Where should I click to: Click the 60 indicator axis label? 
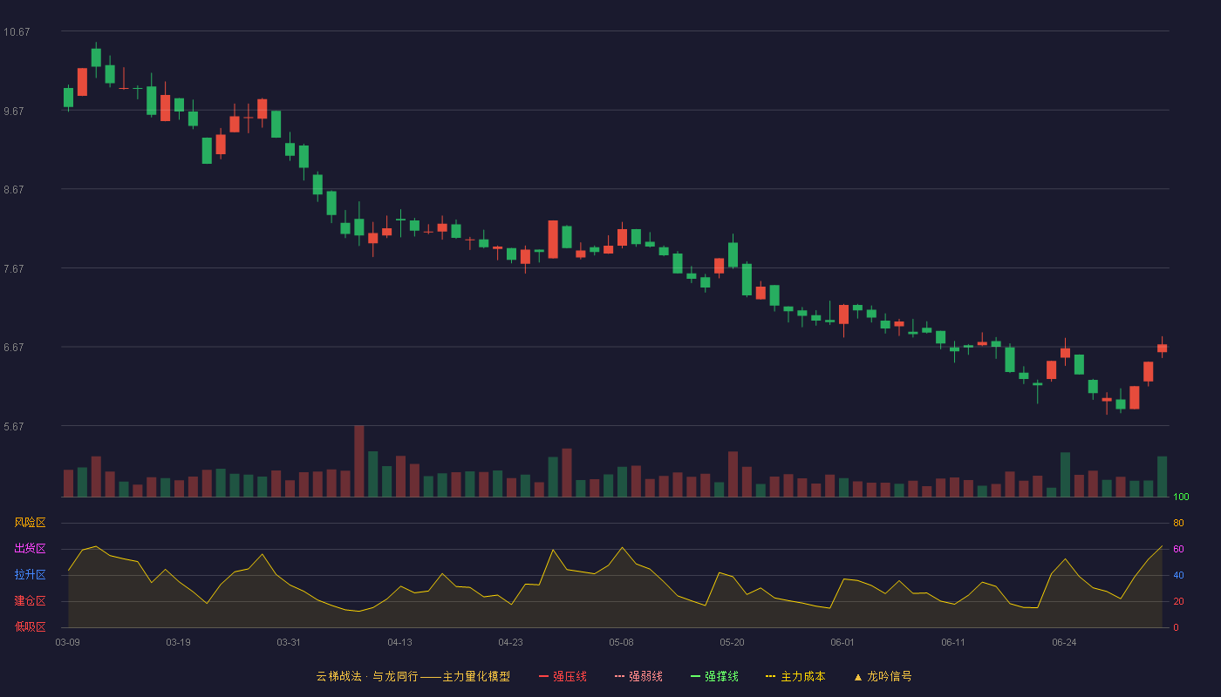[x=1178, y=549]
